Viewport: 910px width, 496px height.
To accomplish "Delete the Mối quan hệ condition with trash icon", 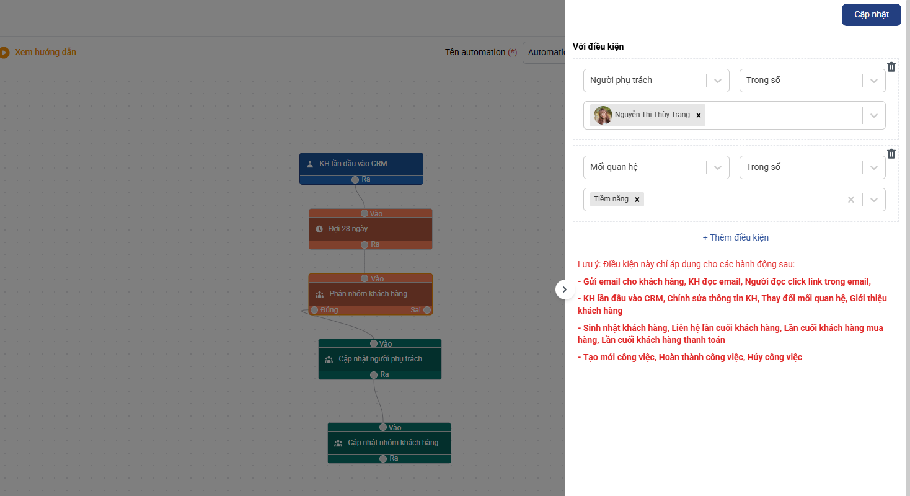I will [891, 154].
